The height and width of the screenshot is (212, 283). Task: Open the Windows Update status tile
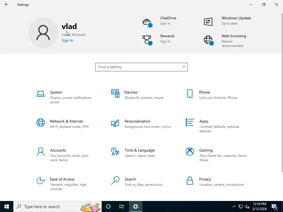pos(228,21)
